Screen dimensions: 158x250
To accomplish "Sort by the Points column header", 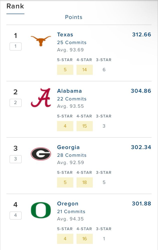I will click(x=73, y=17).
